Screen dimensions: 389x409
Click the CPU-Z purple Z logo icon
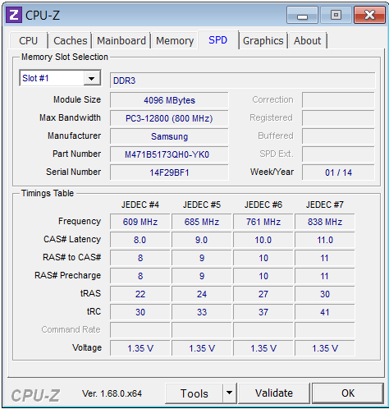tap(14, 15)
